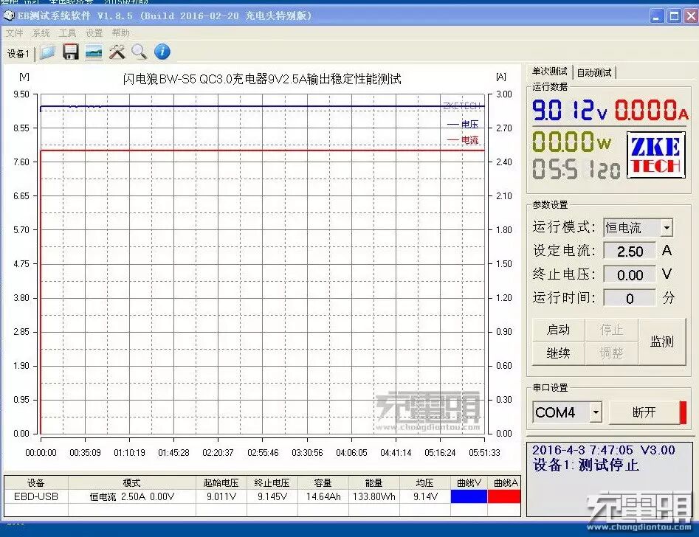Click the 14.64Ah capacity cell
The width and height of the screenshot is (699, 537).
click(x=323, y=496)
